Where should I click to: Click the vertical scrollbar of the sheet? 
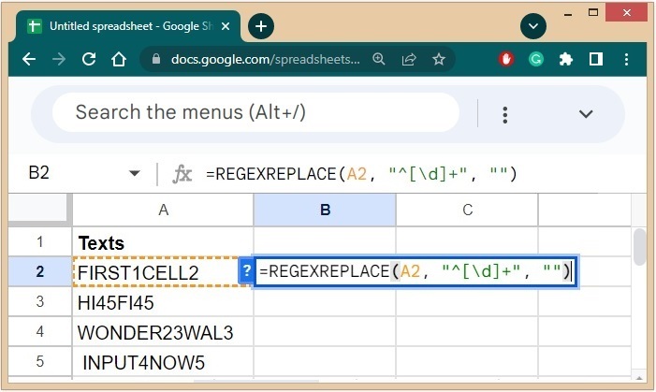click(640, 247)
